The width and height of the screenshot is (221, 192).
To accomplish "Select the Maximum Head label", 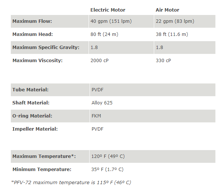I will (32, 34).
